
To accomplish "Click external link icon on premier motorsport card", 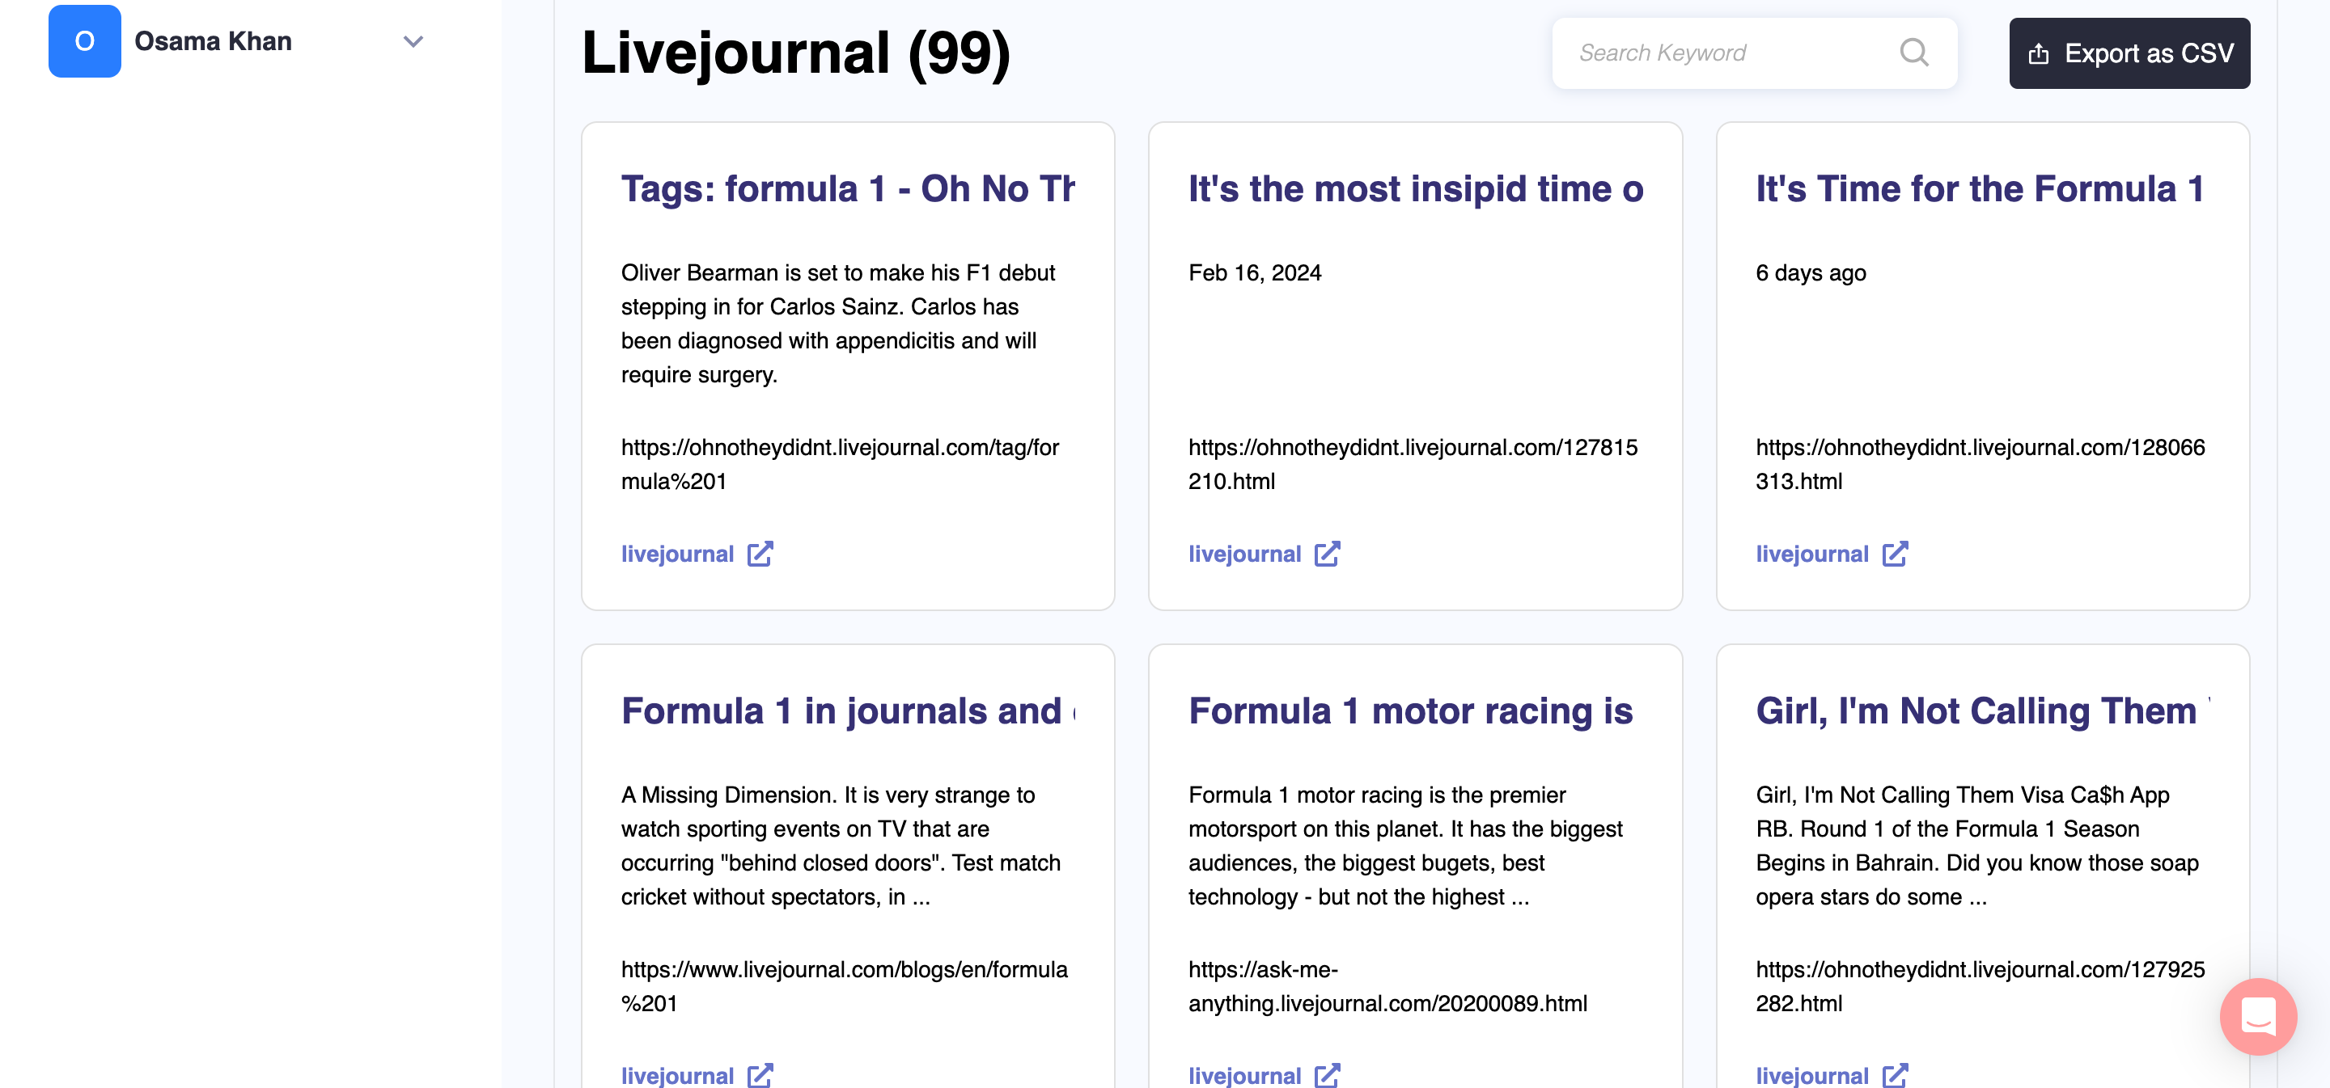I will pos(1327,1075).
